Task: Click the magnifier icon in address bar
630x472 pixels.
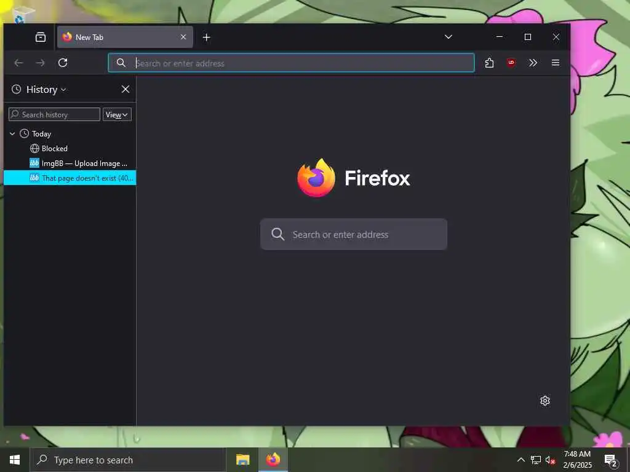Action: [x=121, y=63]
